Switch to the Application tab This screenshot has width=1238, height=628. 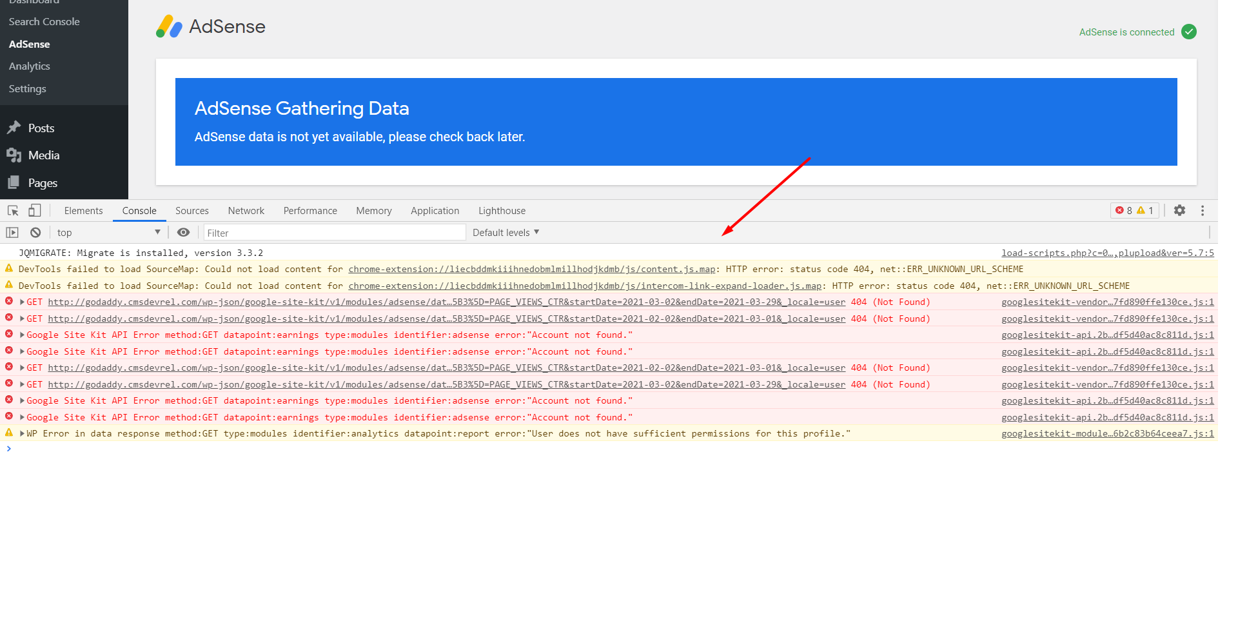435,210
